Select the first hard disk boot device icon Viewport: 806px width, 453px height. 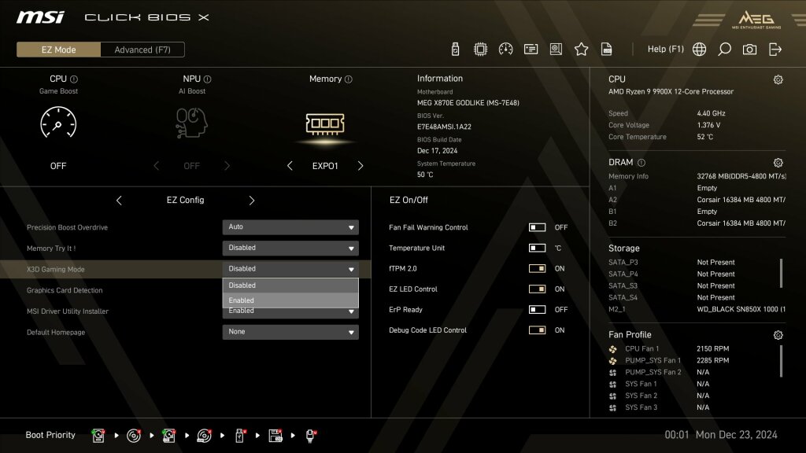(x=98, y=436)
